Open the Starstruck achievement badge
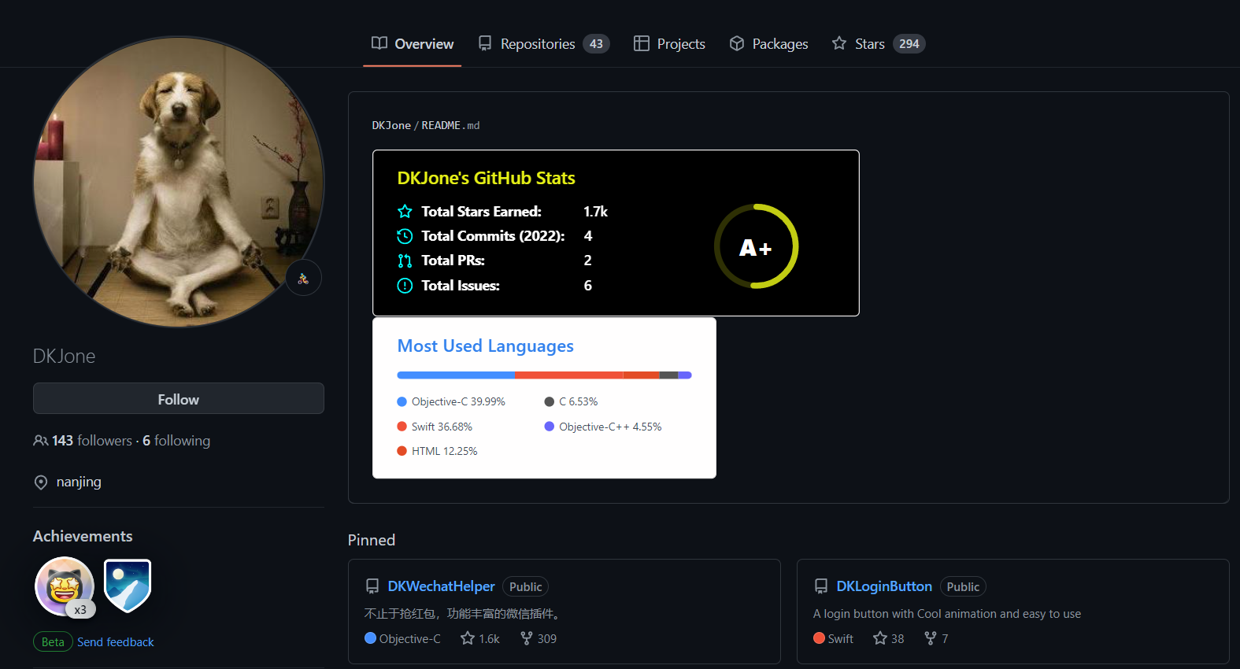The height and width of the screenshot is (669, 1240). coord(65,586)
